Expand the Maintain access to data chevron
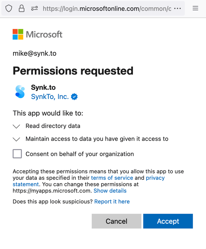Viewport: 206px width, 249px height. 16,139
